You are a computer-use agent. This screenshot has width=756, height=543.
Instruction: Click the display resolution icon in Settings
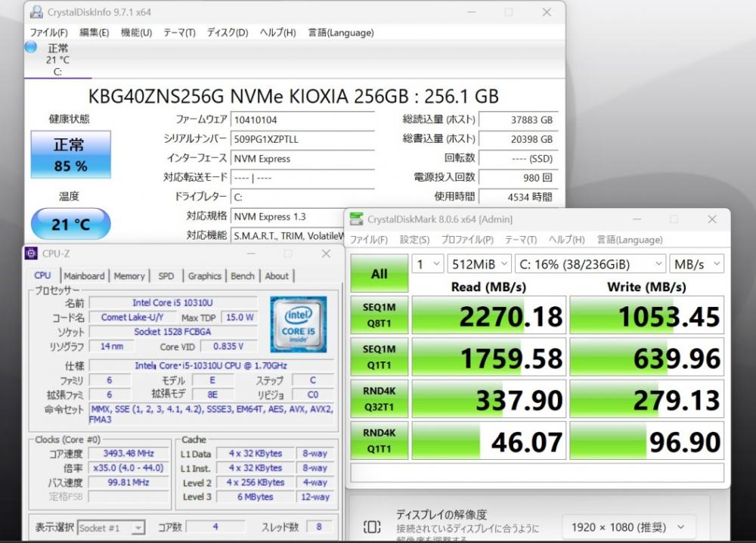tap(372, 526)
